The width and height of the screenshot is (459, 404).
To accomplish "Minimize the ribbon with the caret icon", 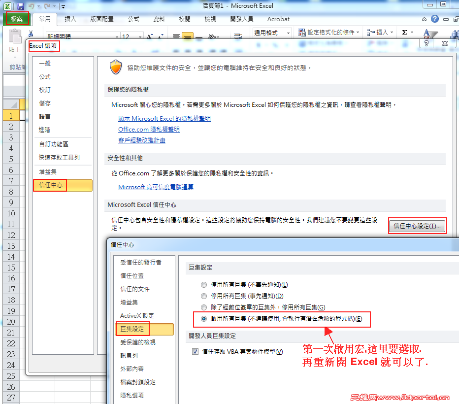I will point(424,19).
